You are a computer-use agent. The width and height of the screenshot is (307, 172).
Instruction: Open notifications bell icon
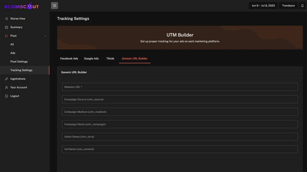302,5
